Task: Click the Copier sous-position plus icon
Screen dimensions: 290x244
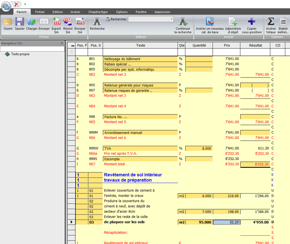Action: (252, 22)
